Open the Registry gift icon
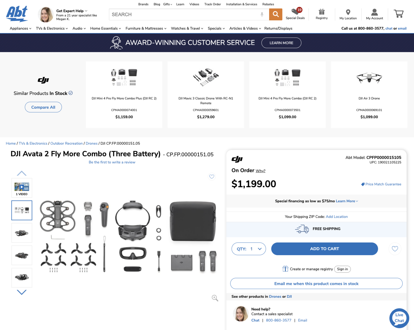The height and width of the screenshot is (330, 414). coord(322,12)
